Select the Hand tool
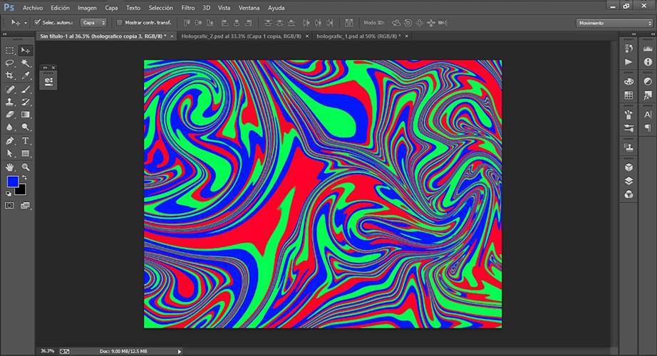Viewport: 657px width, 356px height. (10, 167)
